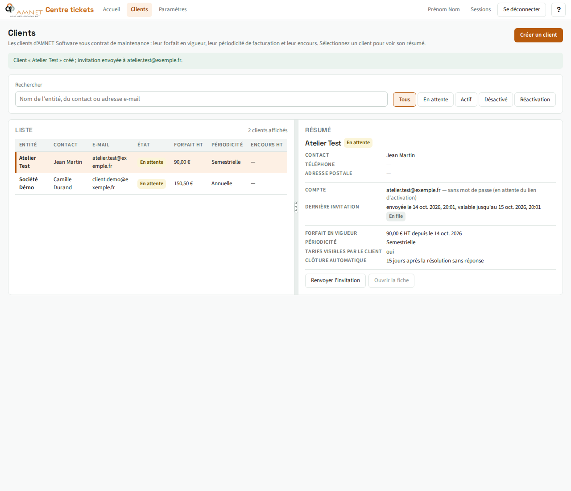The image size is (571, 491).
Task: Filter clients by Actif status
Action: click(466, 100)
